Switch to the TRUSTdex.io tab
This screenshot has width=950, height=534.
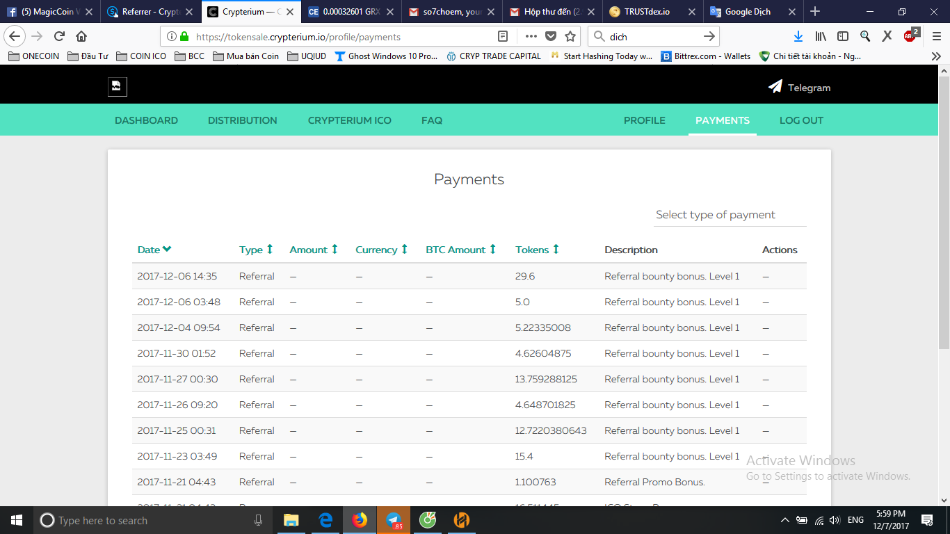(653, 12)
